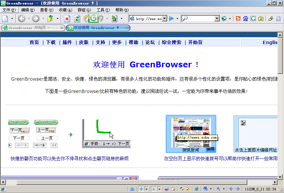Viewport: 284px width, 193px height.
Task: Click the cascaded windows icon in the status bar
Action: tap(205, 189)
